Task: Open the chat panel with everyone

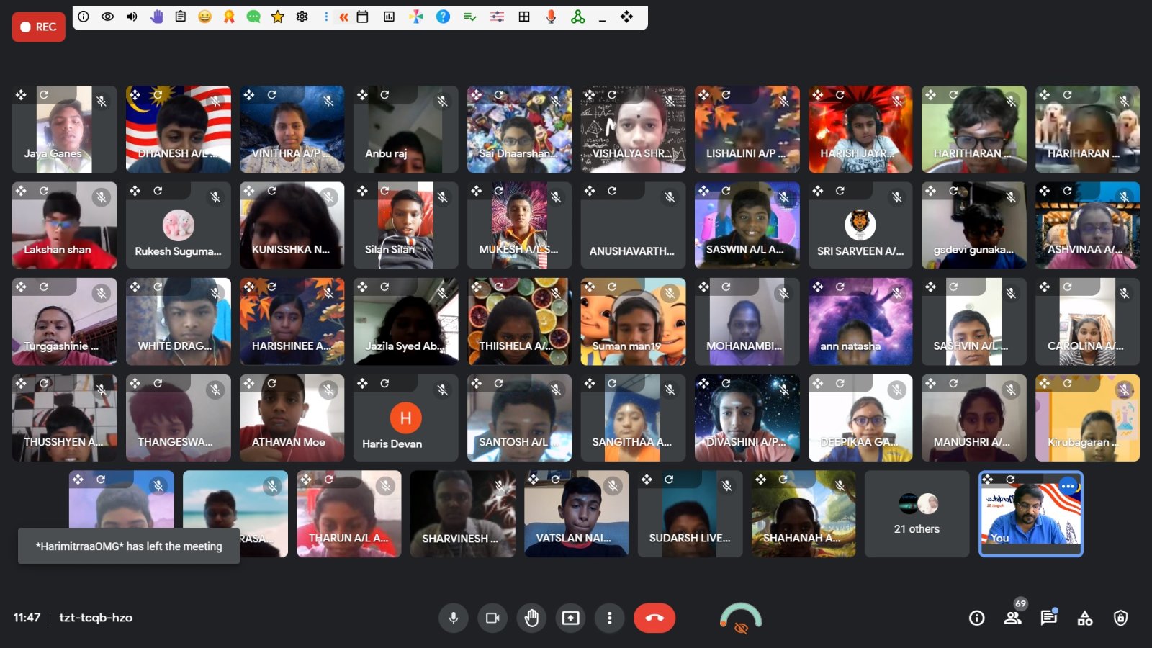Action: pyautogui.click(x=1048, y=618)
